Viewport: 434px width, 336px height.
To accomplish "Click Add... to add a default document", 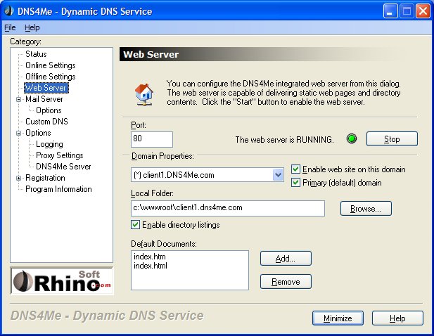I will 286,259.
